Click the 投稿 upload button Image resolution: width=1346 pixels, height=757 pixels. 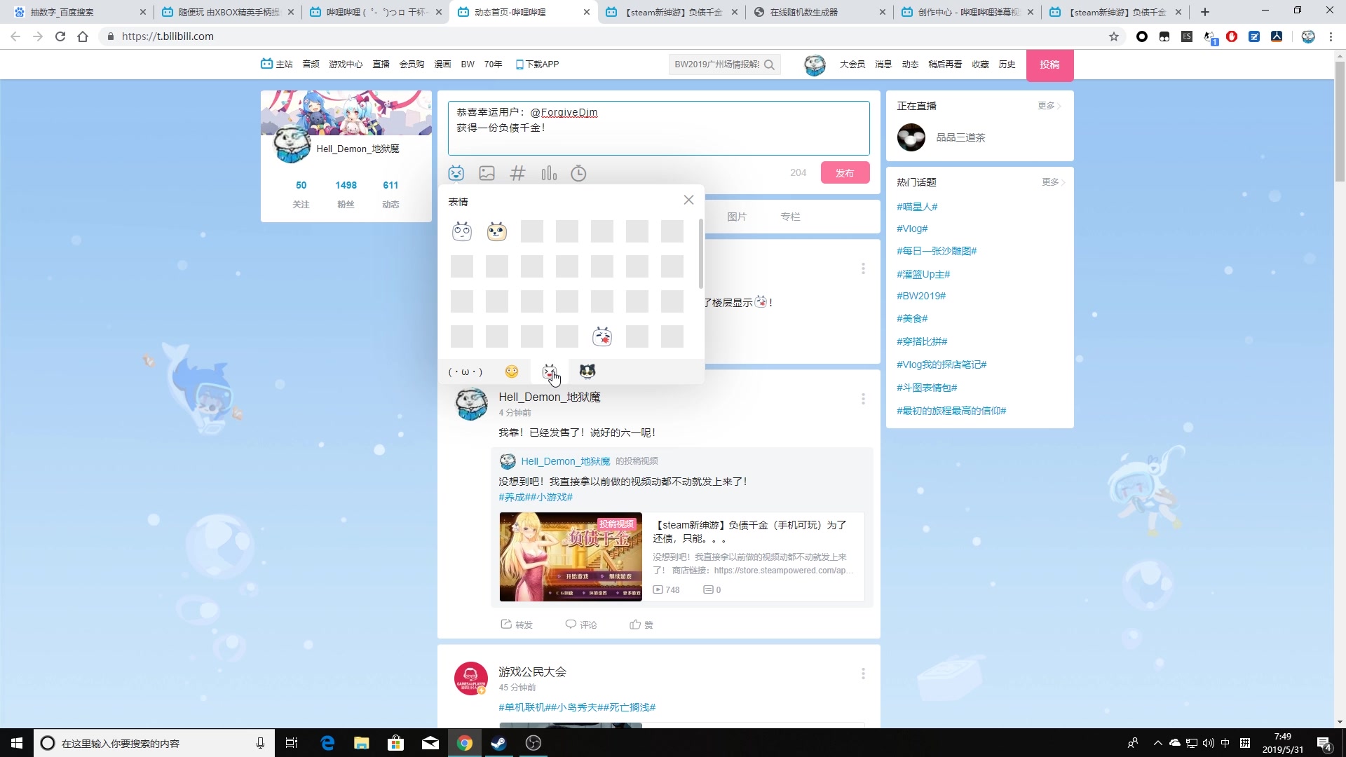(1049, 64)
